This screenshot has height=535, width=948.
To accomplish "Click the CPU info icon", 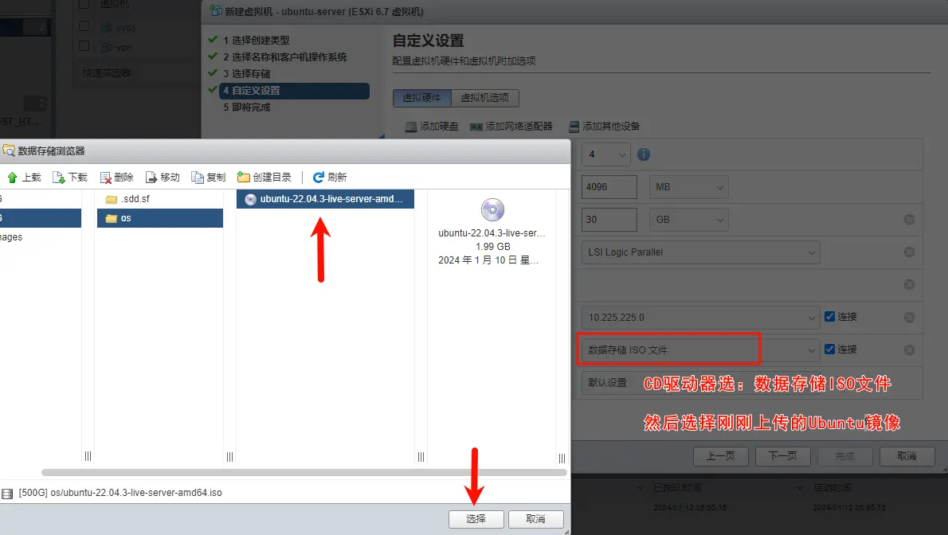I will click(644, 154).
